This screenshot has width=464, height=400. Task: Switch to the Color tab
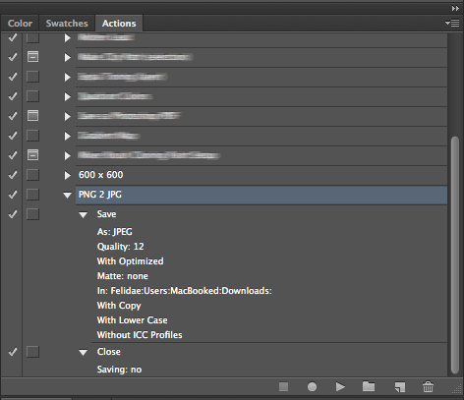tap(20, 24)
